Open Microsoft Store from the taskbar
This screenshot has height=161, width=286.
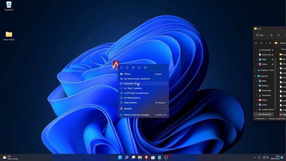pyautogui.click(x=153, y=157)
